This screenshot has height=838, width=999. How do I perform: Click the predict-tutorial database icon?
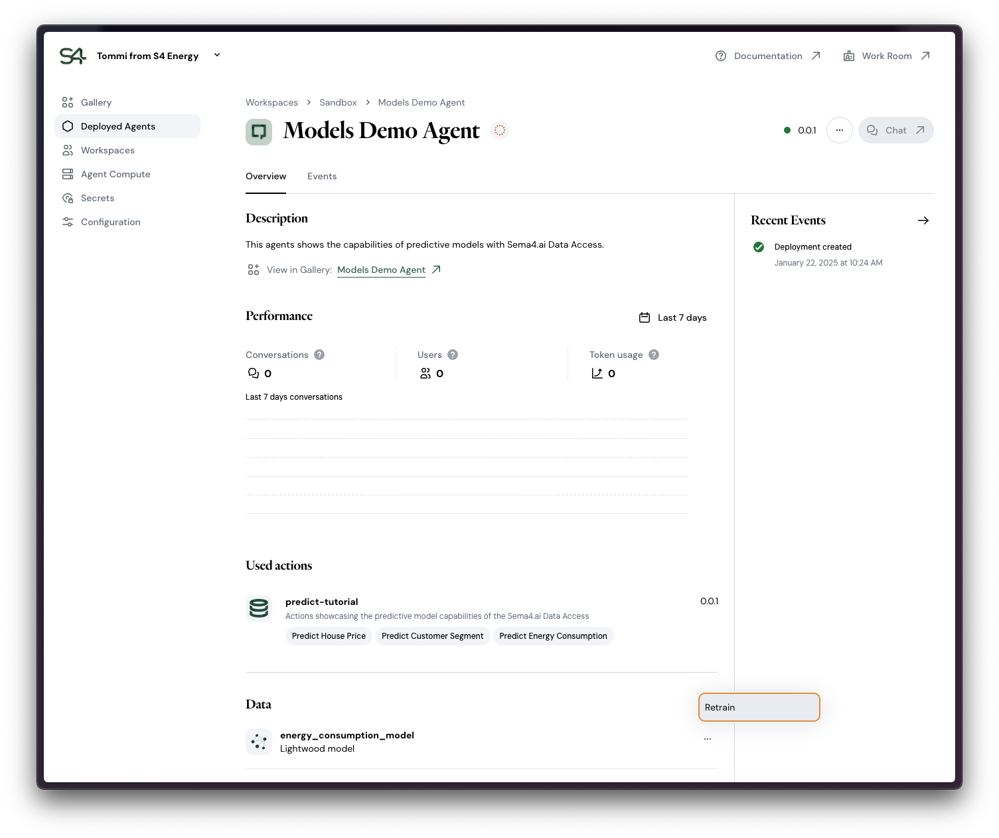click(x=259, y=608)
